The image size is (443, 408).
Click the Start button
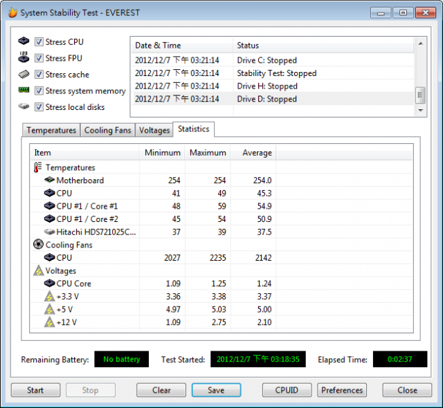point(35,390)
